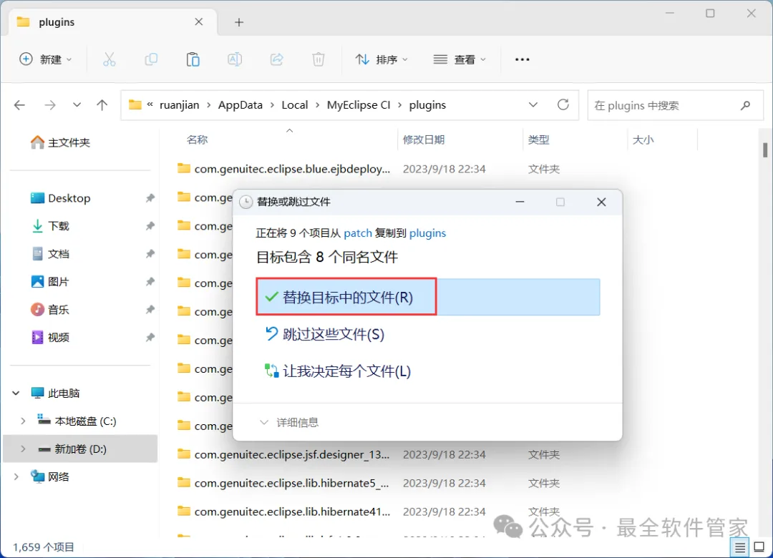
Task: Close the 替换或跳过文件 dialog
Action: click(x=601, y=202)
